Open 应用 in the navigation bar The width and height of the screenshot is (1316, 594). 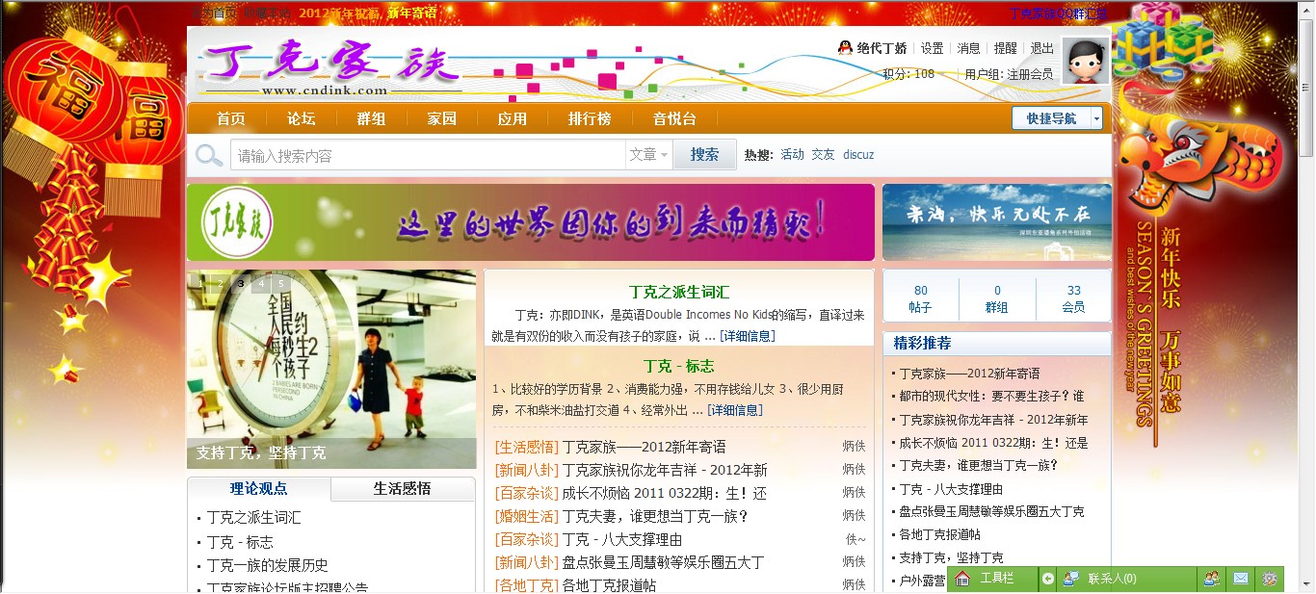(x=513, y=118)
